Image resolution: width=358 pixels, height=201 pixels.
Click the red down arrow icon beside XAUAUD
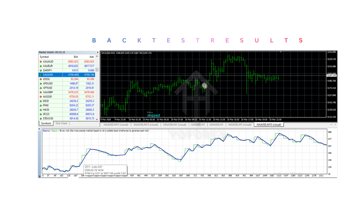click(41, 61)
